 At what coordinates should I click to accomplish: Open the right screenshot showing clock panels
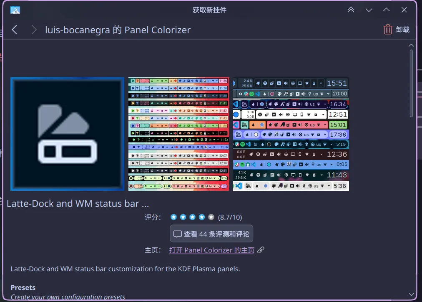click(x=291, y=134)
